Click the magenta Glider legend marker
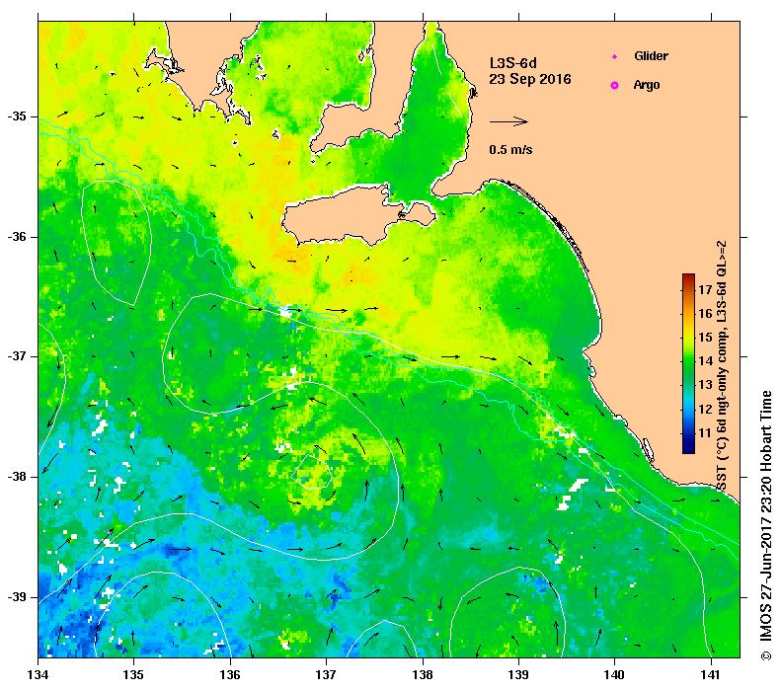Image resolution: width=781 pixels, height=691 pixels. [615, 56]
